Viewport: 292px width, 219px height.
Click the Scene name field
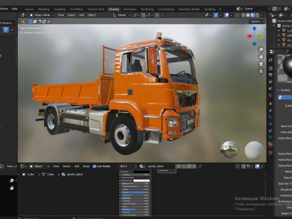pyautogui.click(x=255, y=9)
